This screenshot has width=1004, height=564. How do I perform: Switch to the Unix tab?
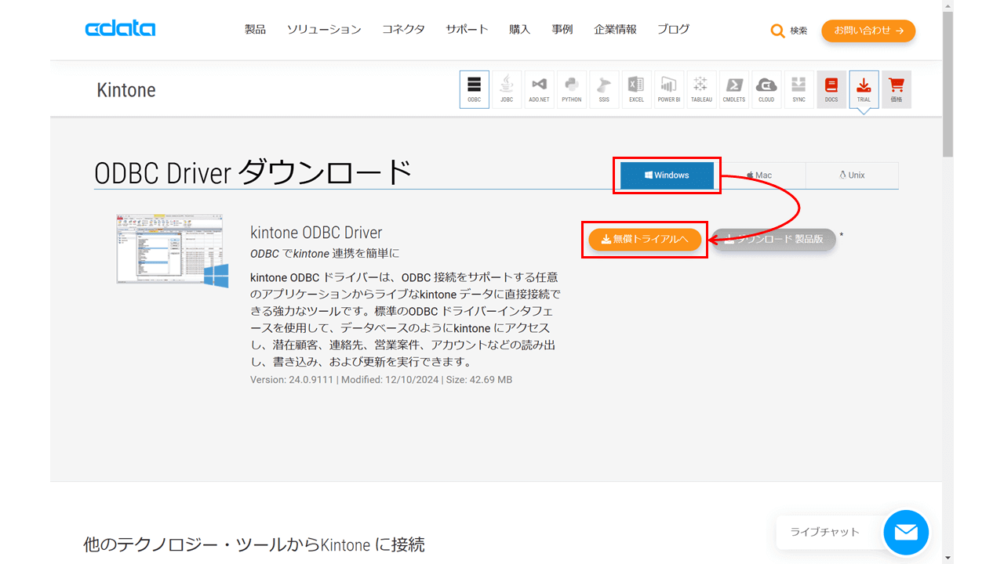pyautogui.click(x=852, y=175)
